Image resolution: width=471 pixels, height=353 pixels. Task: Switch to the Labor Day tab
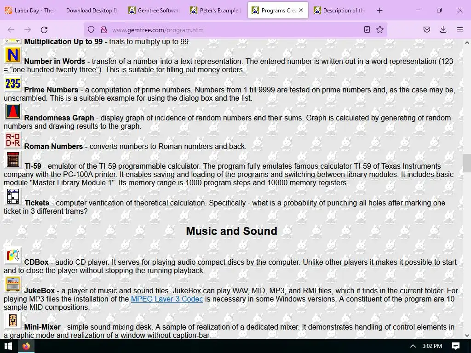click(x=31, y=11)
